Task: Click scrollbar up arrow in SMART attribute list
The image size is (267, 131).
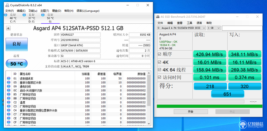Action: [149, 73]
